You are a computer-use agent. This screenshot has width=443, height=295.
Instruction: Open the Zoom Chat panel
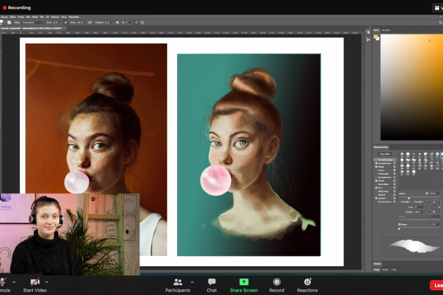[x=212, y=282]
